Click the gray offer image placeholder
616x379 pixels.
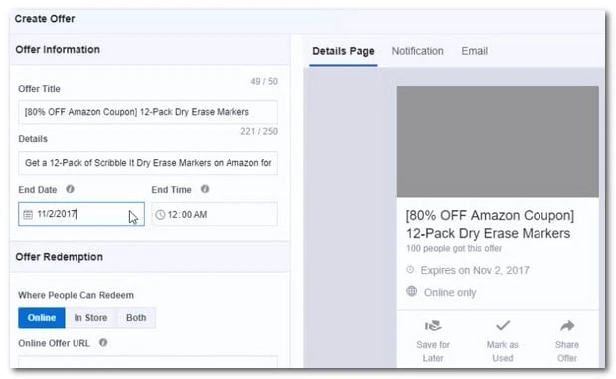pyautogui.click(x=498, y=141)
